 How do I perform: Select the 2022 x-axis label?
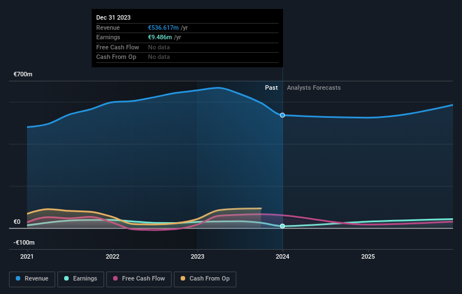113,256
